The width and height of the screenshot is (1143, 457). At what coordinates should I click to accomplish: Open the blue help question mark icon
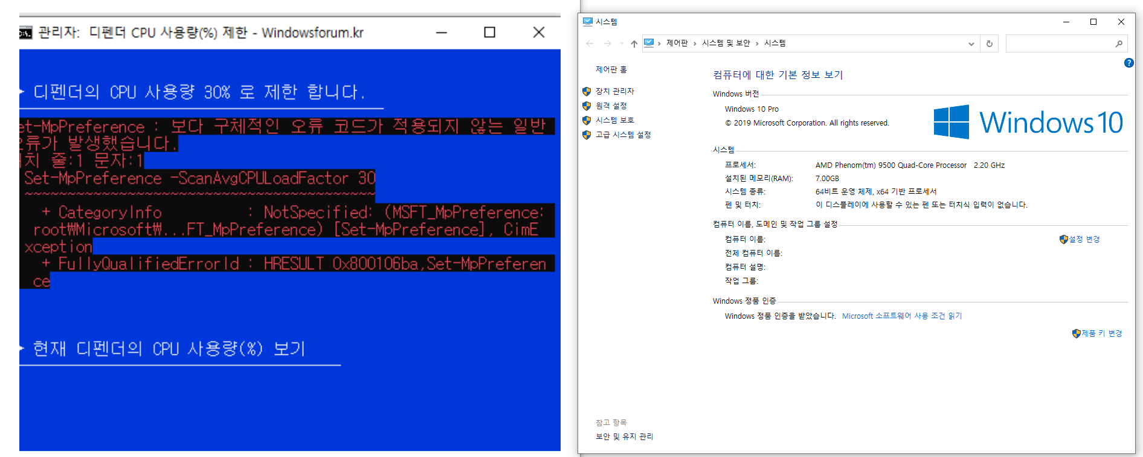1129,63
